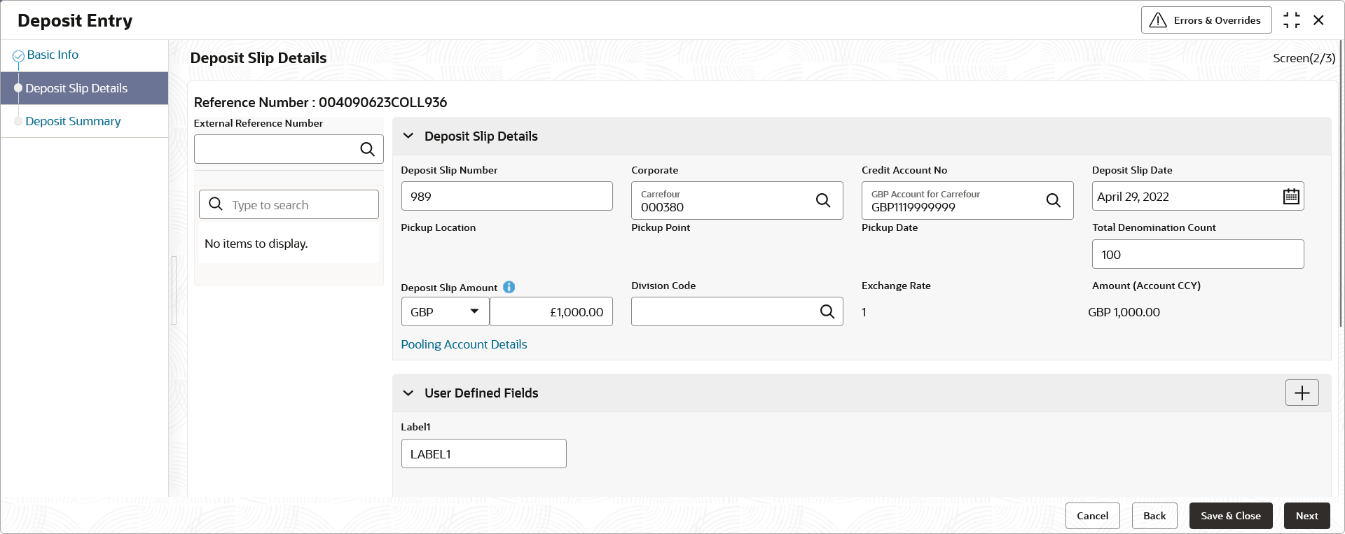The image size is (1345, 534).
Task: Collapse the Deposit Slip Details section
Action: click(x=408, y=136)
